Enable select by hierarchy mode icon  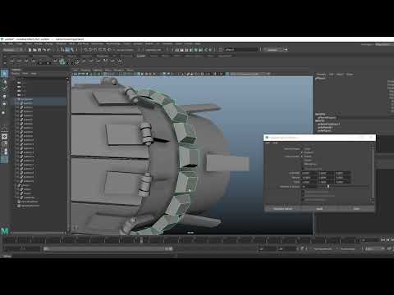pyautogui.click(x=62, y=50)
